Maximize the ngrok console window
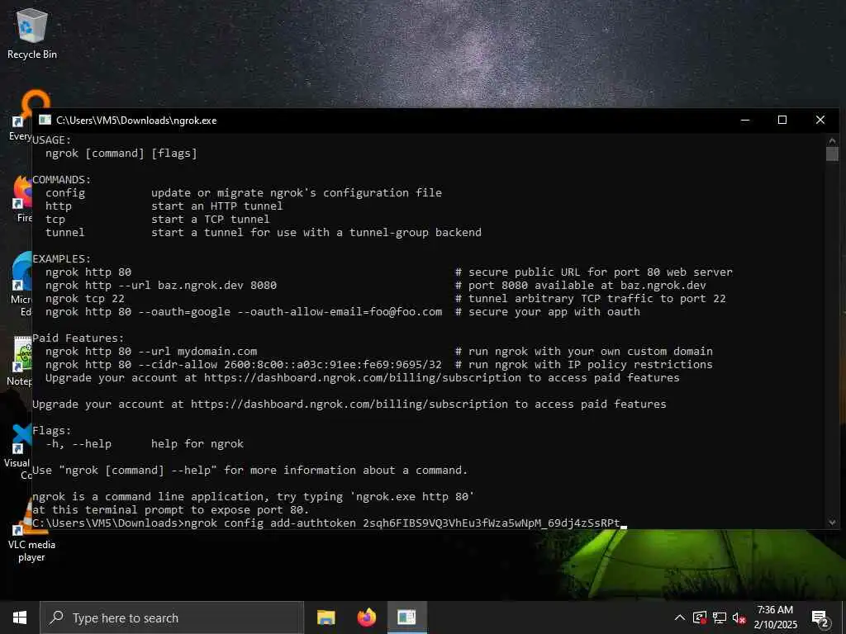846x634 pixels. pyautogui.click(x=782, y=121)
